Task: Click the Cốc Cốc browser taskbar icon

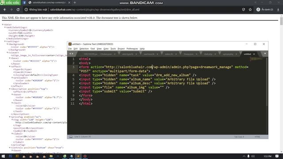Action: click(65, 156)
